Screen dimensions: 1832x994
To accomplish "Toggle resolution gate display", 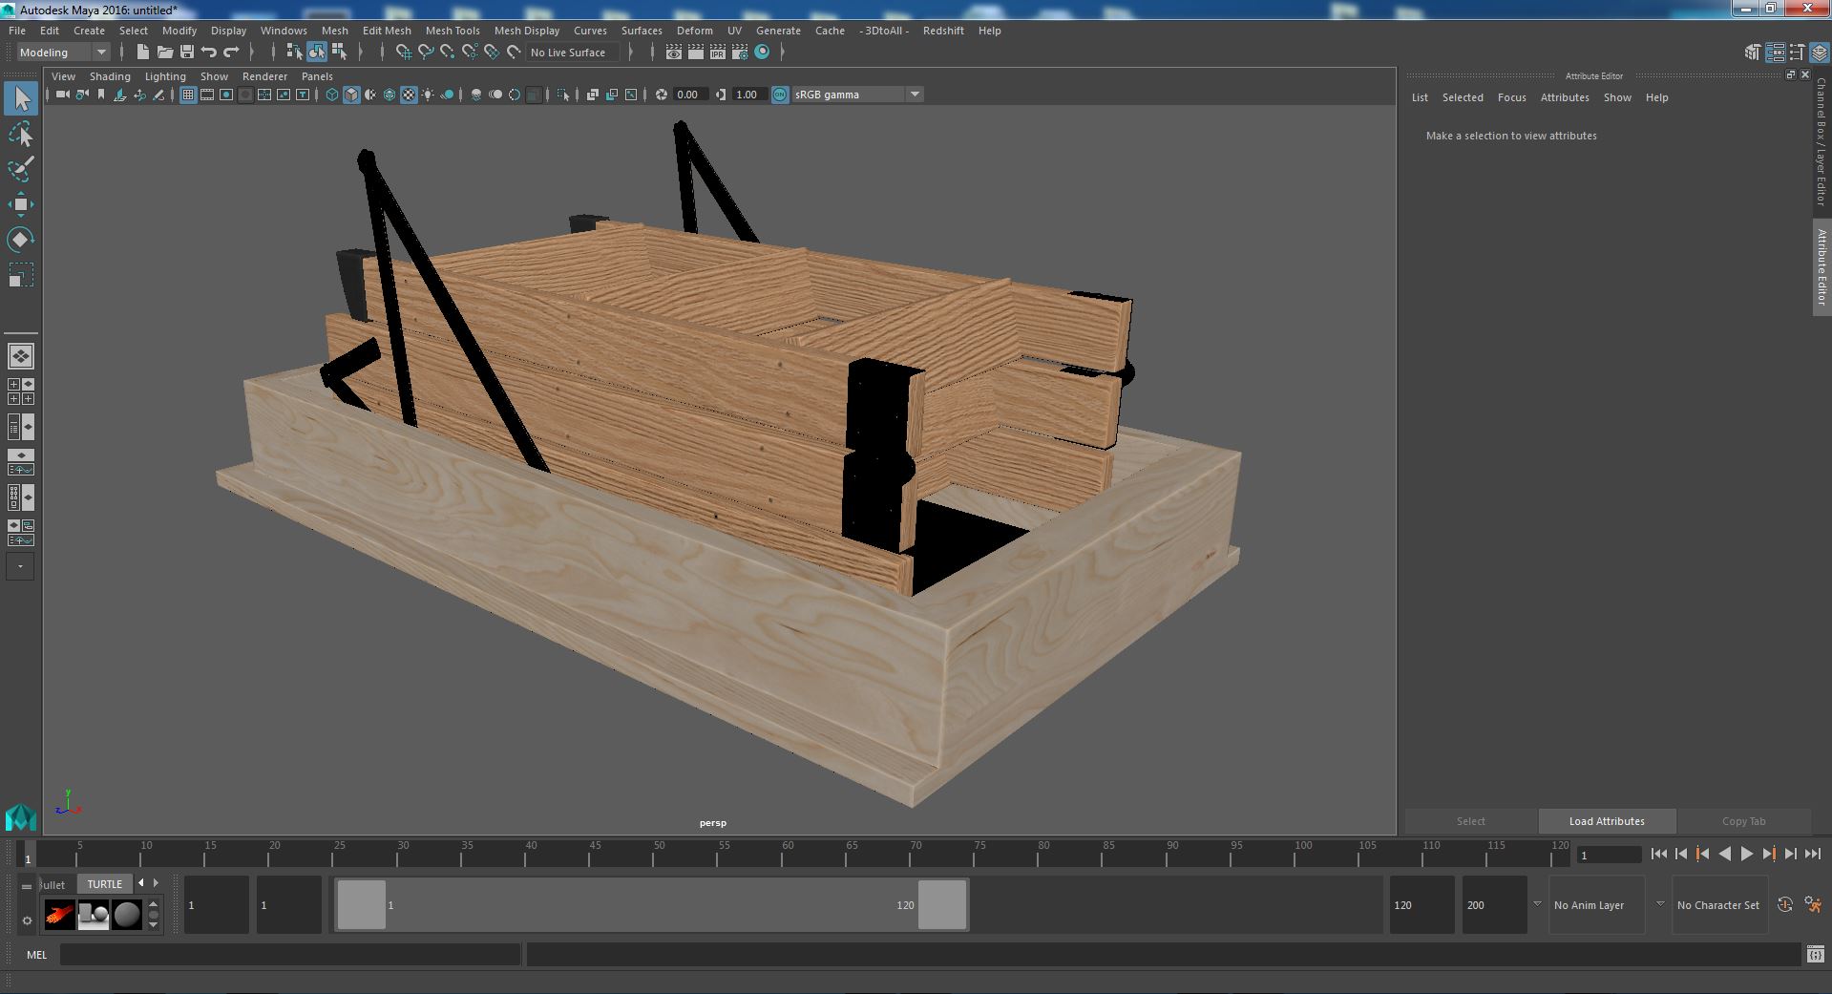I will coord(226,95).
